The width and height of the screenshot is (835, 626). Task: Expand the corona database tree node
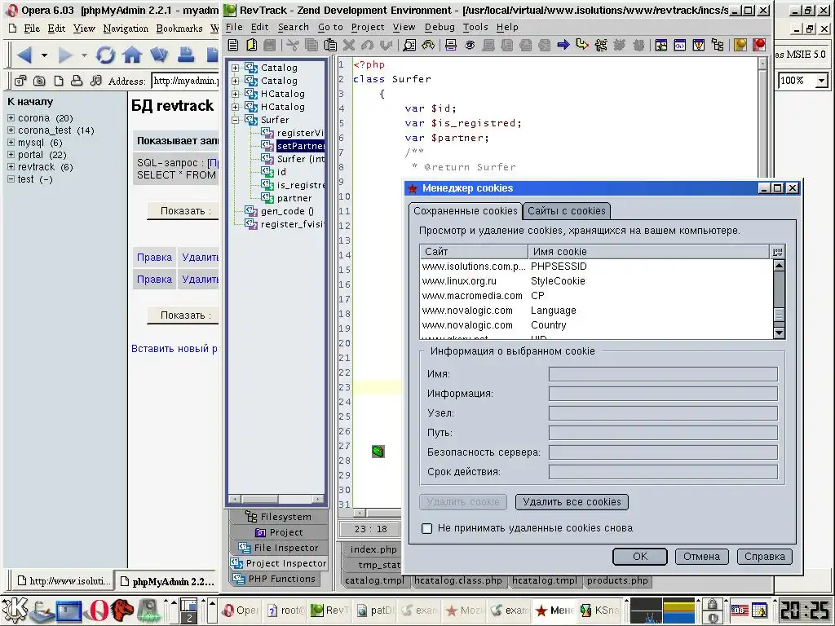11,118
